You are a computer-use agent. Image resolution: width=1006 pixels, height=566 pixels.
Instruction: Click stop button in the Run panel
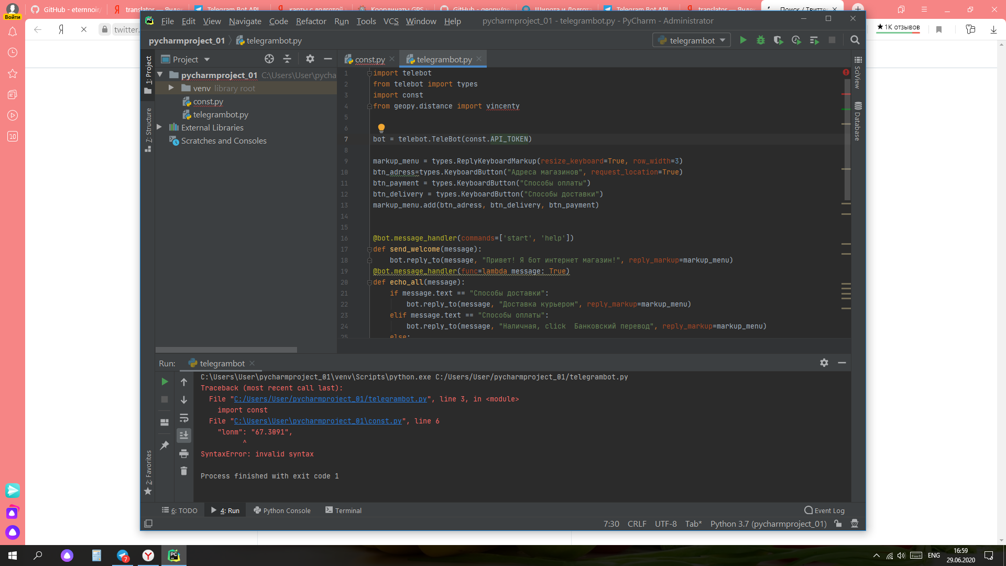(x=165, y=399)
